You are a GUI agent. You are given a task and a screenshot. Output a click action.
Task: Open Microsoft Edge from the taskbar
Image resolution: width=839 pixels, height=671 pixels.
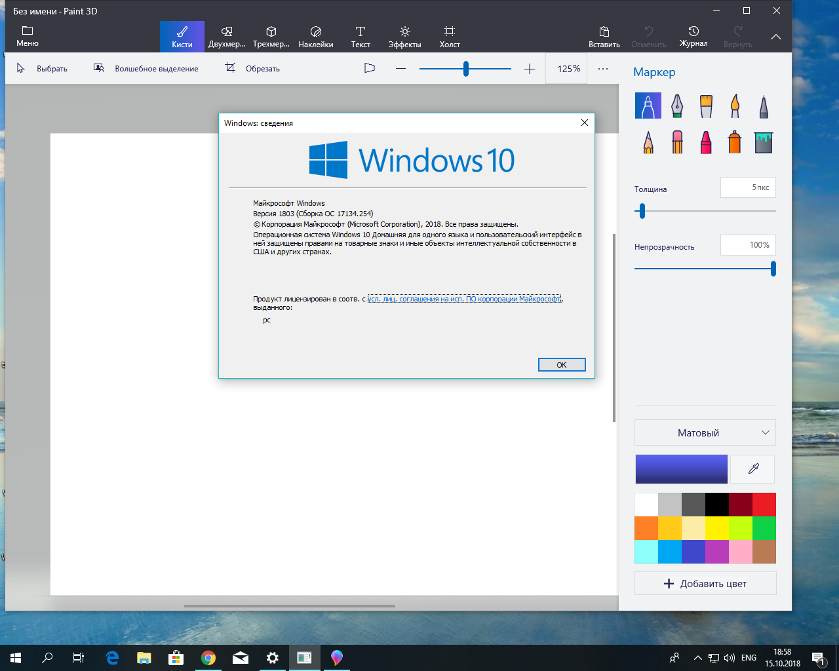pyautogui.click(x=112, y=658)
